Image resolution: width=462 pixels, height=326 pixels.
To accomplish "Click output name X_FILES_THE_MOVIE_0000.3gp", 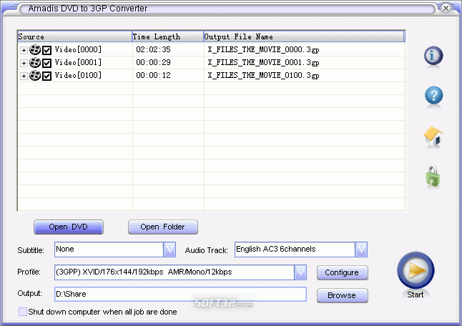I will tap(263, 49).
